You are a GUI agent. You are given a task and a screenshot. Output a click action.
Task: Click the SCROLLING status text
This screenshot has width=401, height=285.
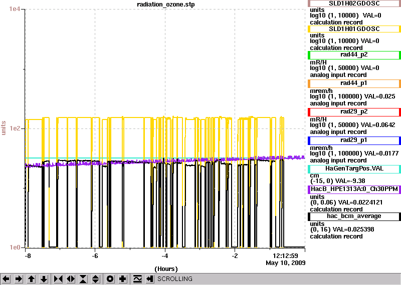click(x=175, y=279)
